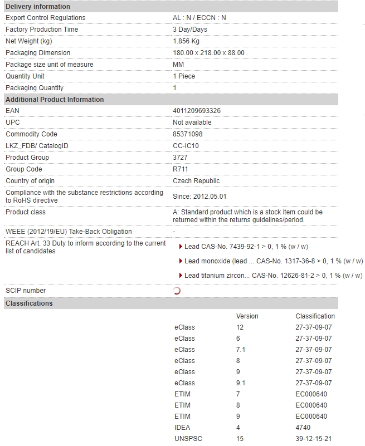
Task: Select the eClass version 9.1 row
Action: tap(253, 383)
